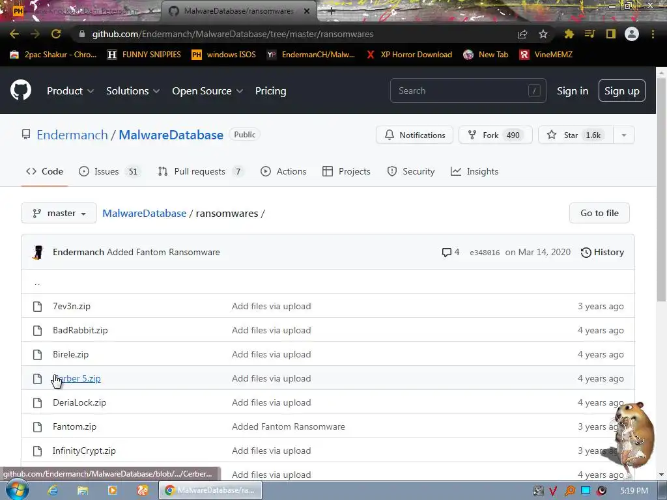
Task: Switch to the Actions tab
Action: [283, 171]
